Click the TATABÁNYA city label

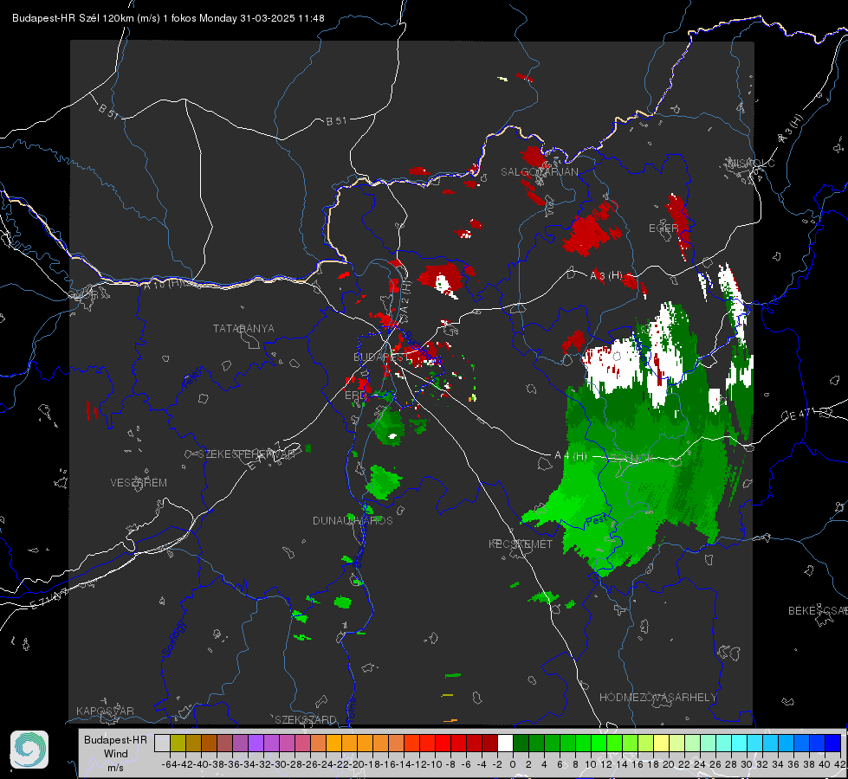(243, 328)
